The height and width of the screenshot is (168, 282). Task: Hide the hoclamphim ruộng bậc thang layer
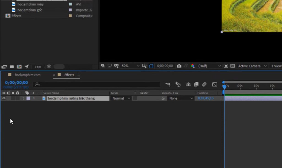pos(4,98)
